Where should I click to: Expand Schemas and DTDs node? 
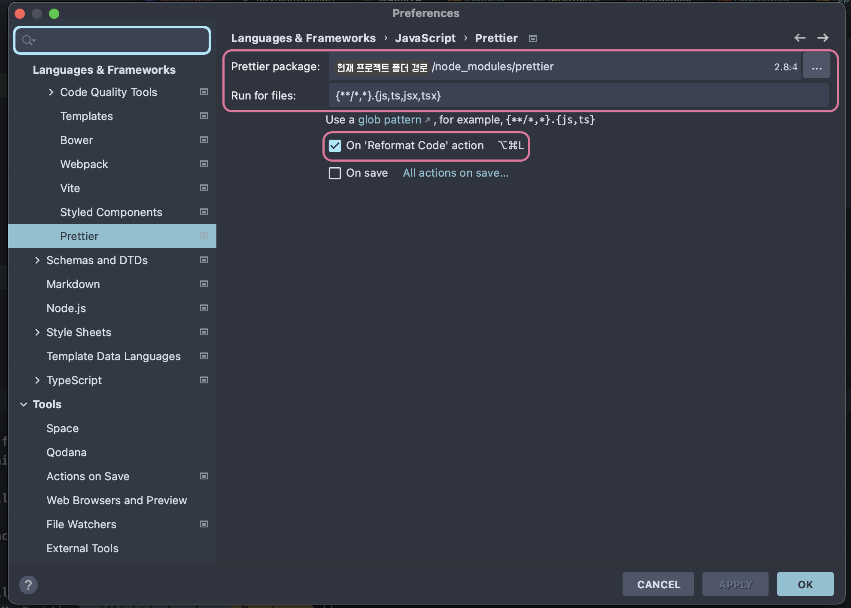tap(37, 260)
